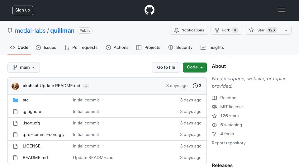Image resolution: width=299 pixels, height=168 pixels.
Task: Open the 4 forks link
Action: tap(227, 134)
